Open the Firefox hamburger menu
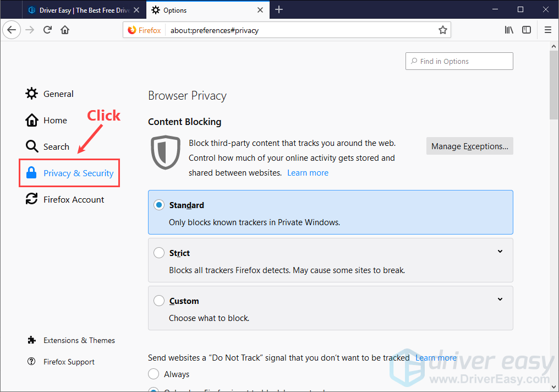The image size is (559, 392). pos(548,30)
